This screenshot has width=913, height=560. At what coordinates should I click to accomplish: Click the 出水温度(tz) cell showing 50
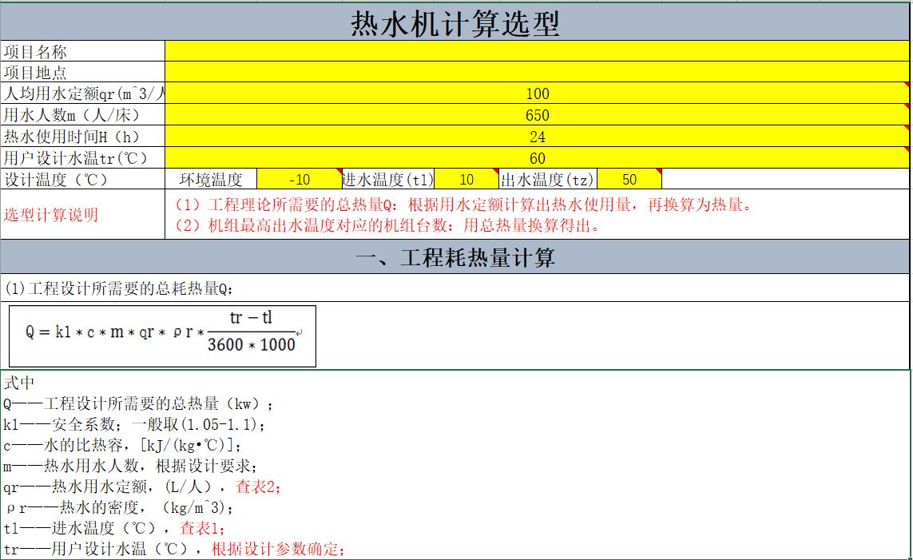point(629,179)
